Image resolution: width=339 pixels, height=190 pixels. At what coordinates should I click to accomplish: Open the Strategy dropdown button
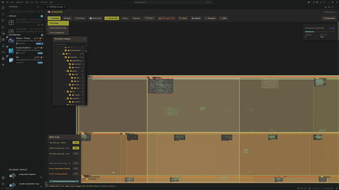(54, 18)
